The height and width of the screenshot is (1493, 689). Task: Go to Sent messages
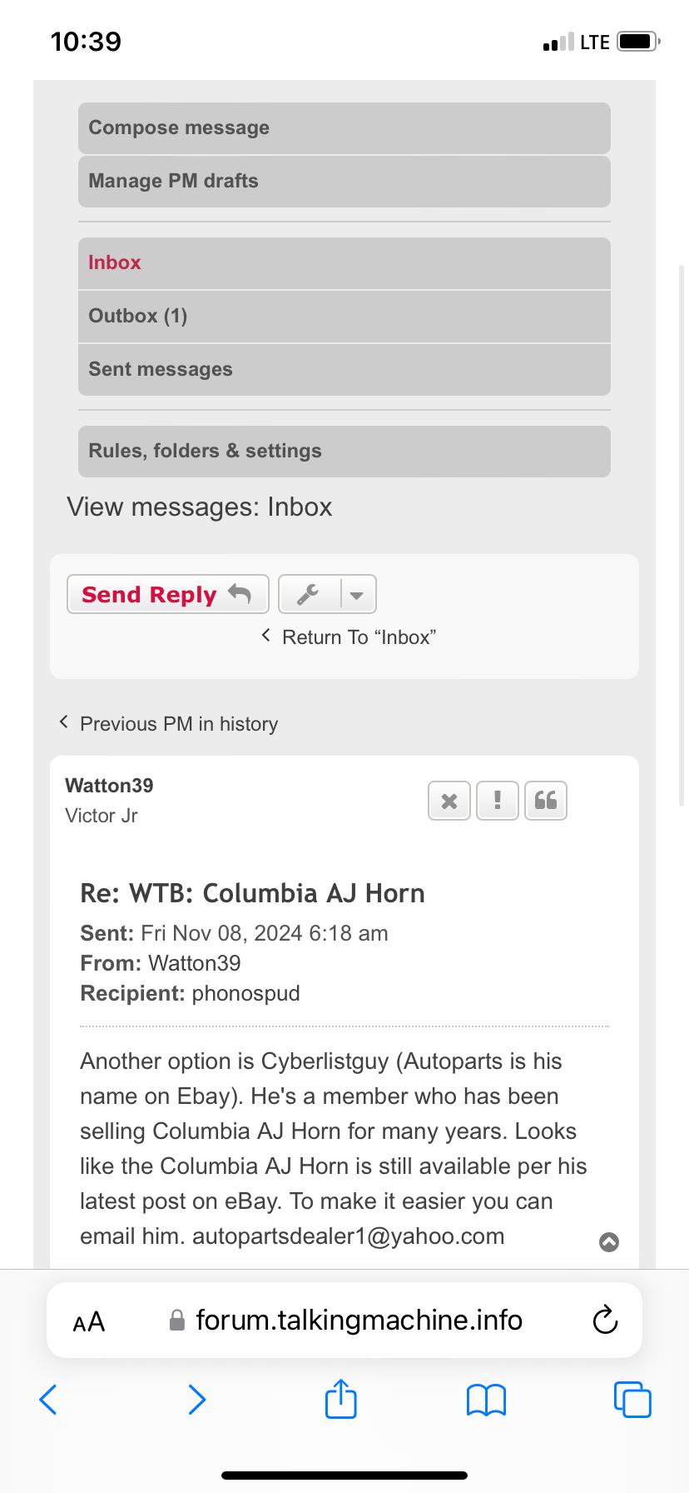pyautogui.click(x=161, y=370)
